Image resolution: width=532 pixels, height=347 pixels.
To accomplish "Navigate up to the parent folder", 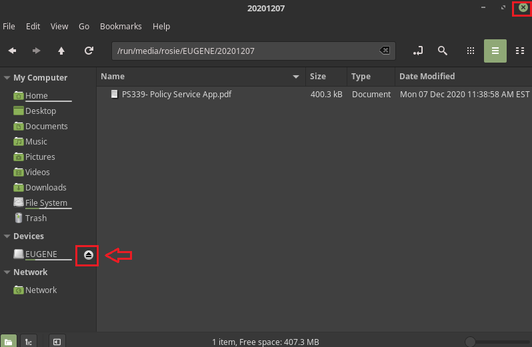I will pyautogui.click(x=61, y=51).
